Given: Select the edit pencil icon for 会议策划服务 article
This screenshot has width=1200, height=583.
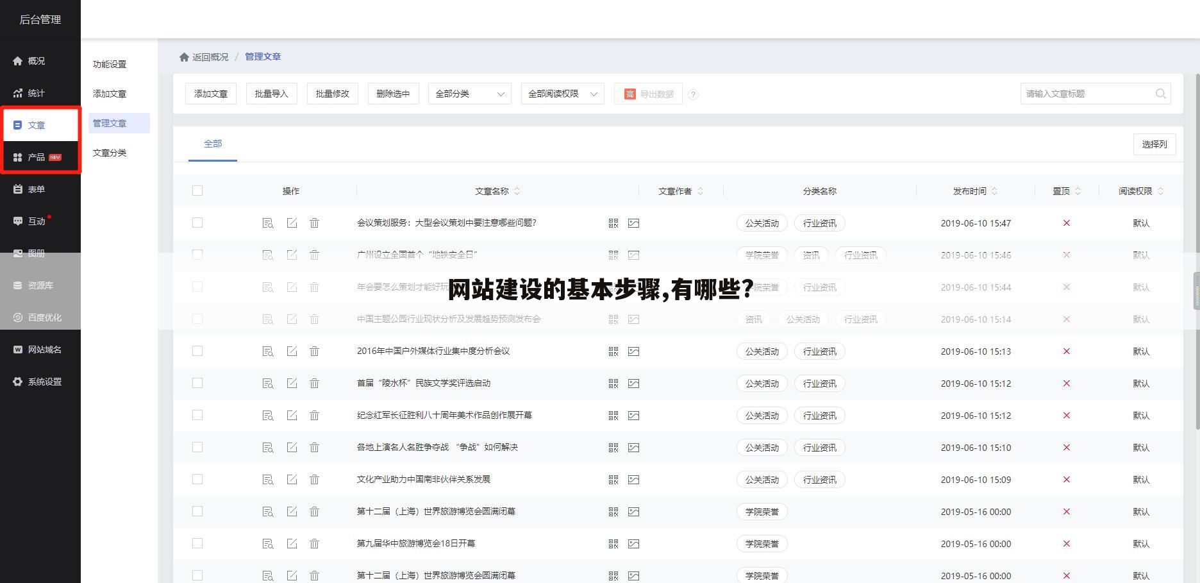Looking at the screenshot, I should 292,223.
